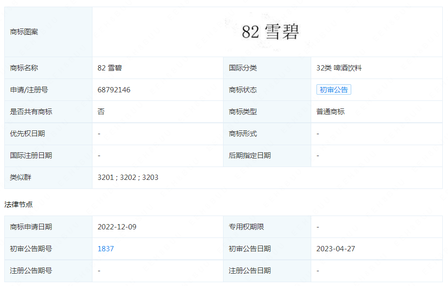Click the 国际注册日期 label
Viewport: 448px width, 286px height.
[31, 156]
